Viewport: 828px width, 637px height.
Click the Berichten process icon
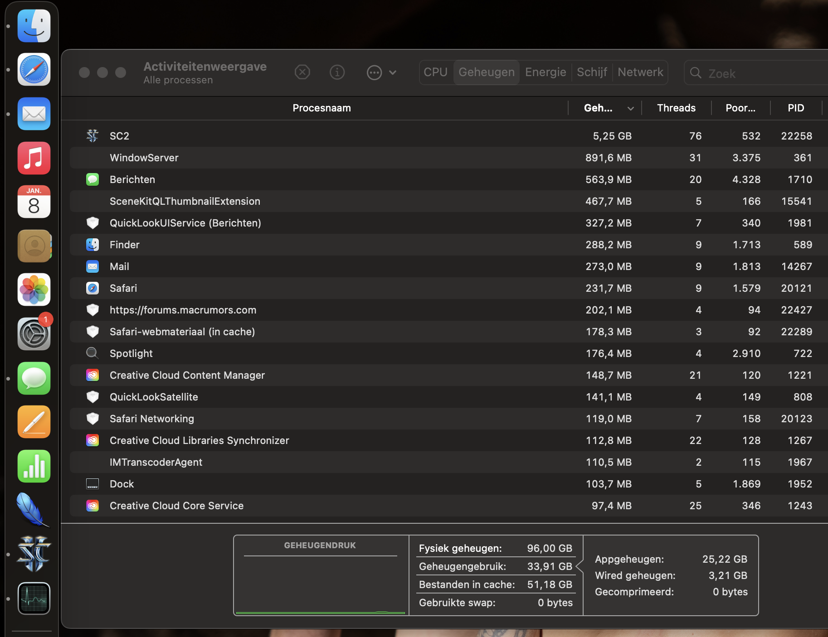coord(93,179)
